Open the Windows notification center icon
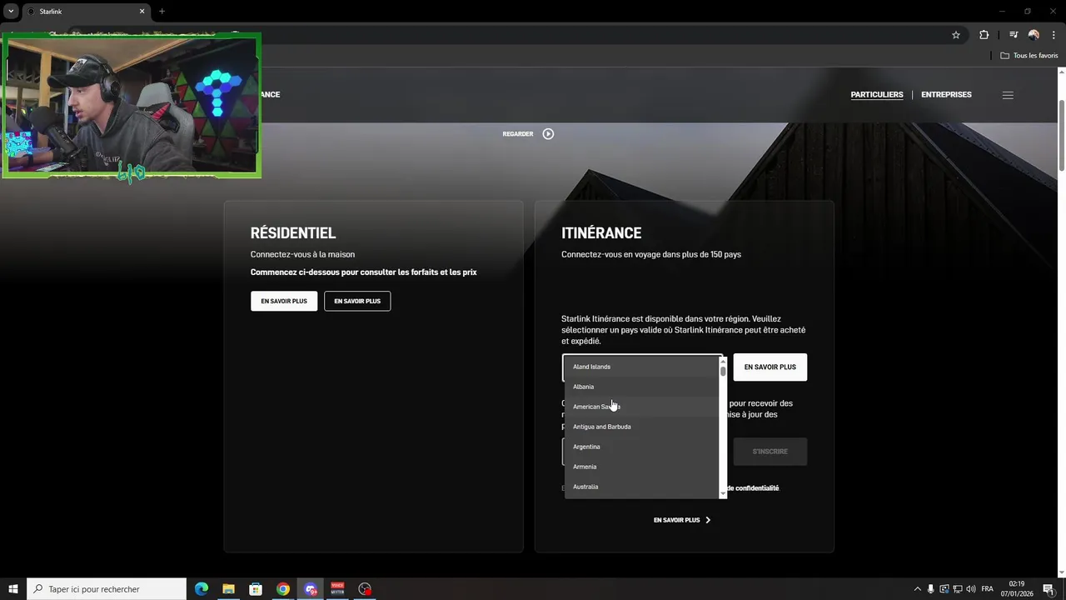This screenshot has width=1066, height=600. pos(1049,589)
